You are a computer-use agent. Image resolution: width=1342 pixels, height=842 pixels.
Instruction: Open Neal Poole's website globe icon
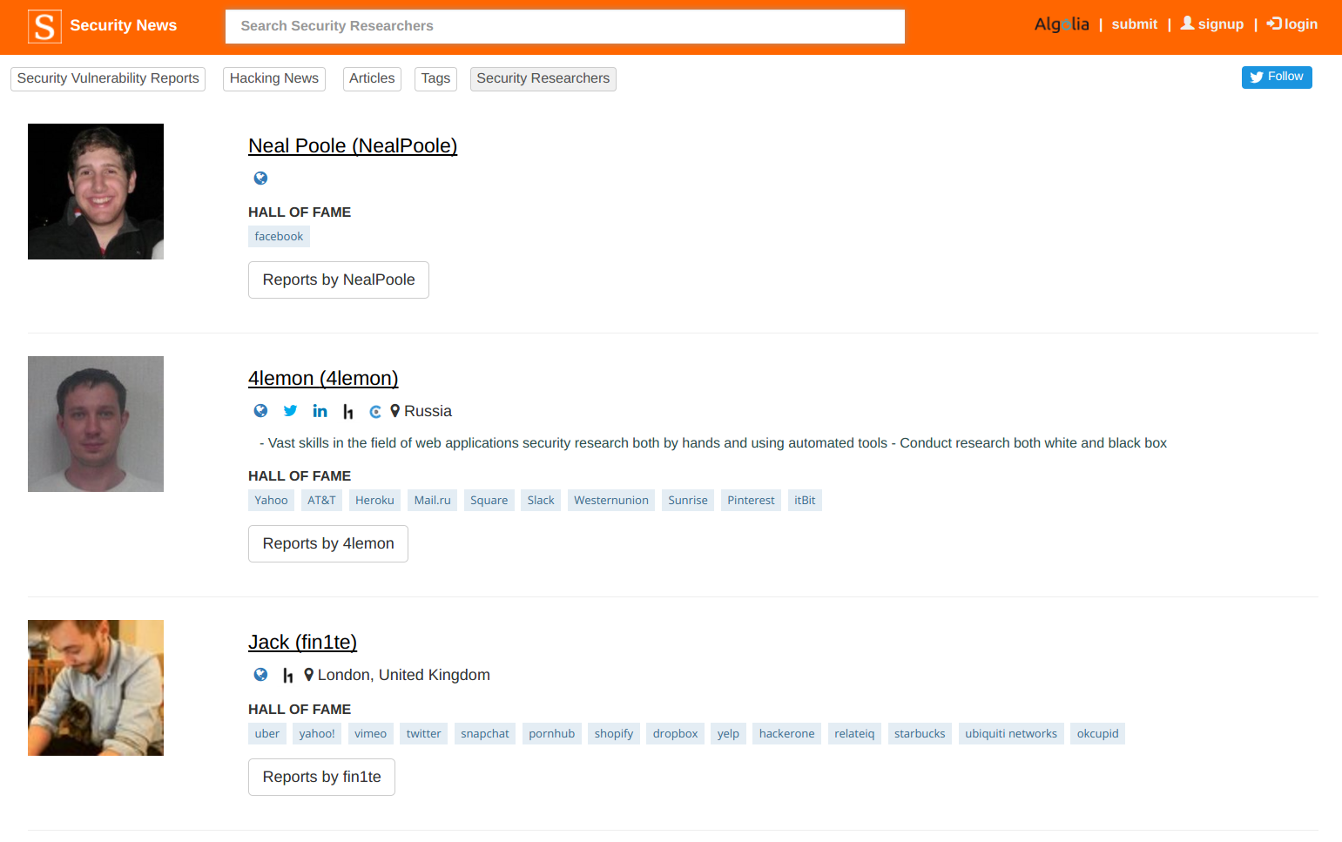[x=260, y=179]
